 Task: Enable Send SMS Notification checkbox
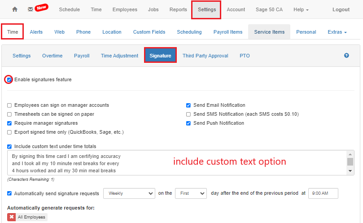188,114
